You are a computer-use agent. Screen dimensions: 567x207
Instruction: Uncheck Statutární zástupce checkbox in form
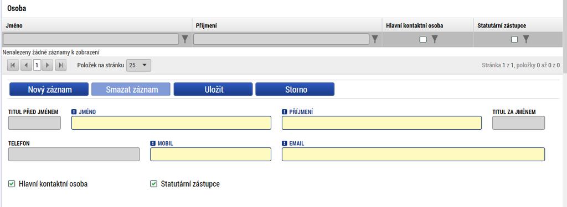[154, 184]
